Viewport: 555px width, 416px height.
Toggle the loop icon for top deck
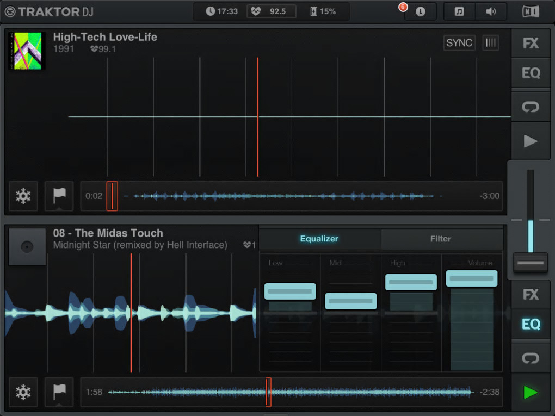click(x=531, y=107)
